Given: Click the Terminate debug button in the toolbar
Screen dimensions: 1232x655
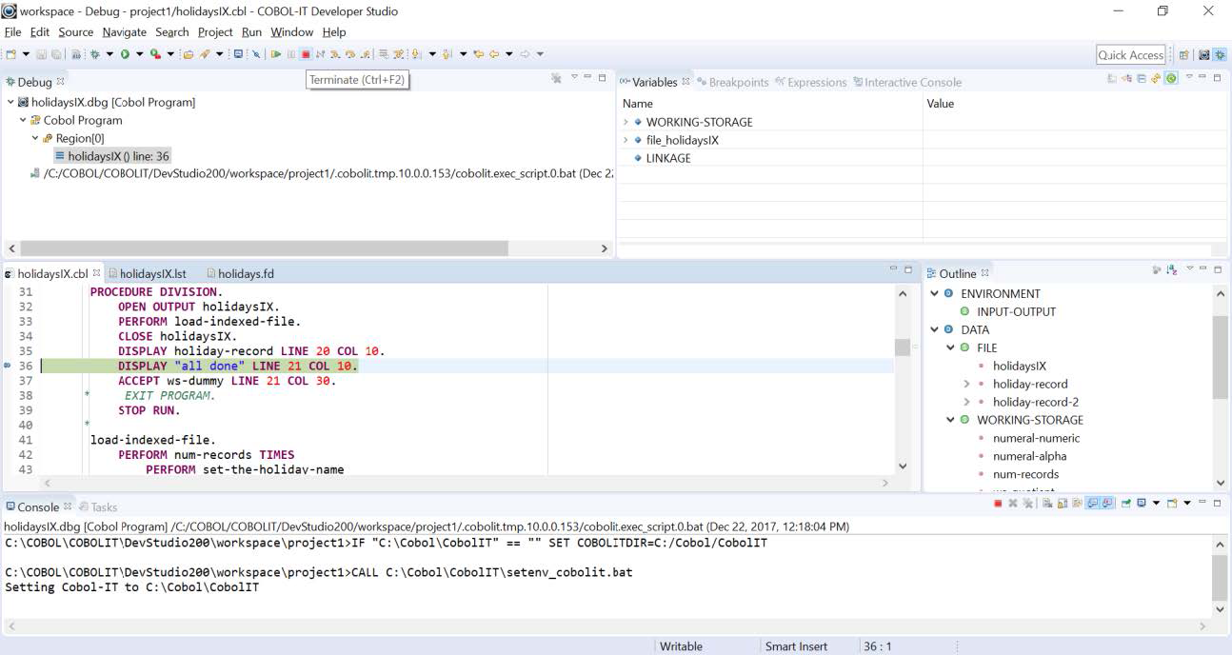Looking at the screenshot, I should pyautogui.click(x=306, y=54).
